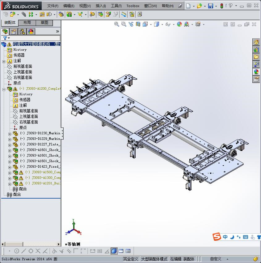The image size is (261, 263).
Task: Open the Design Library icon in the task pane
Action: click(x=256, y=50)
